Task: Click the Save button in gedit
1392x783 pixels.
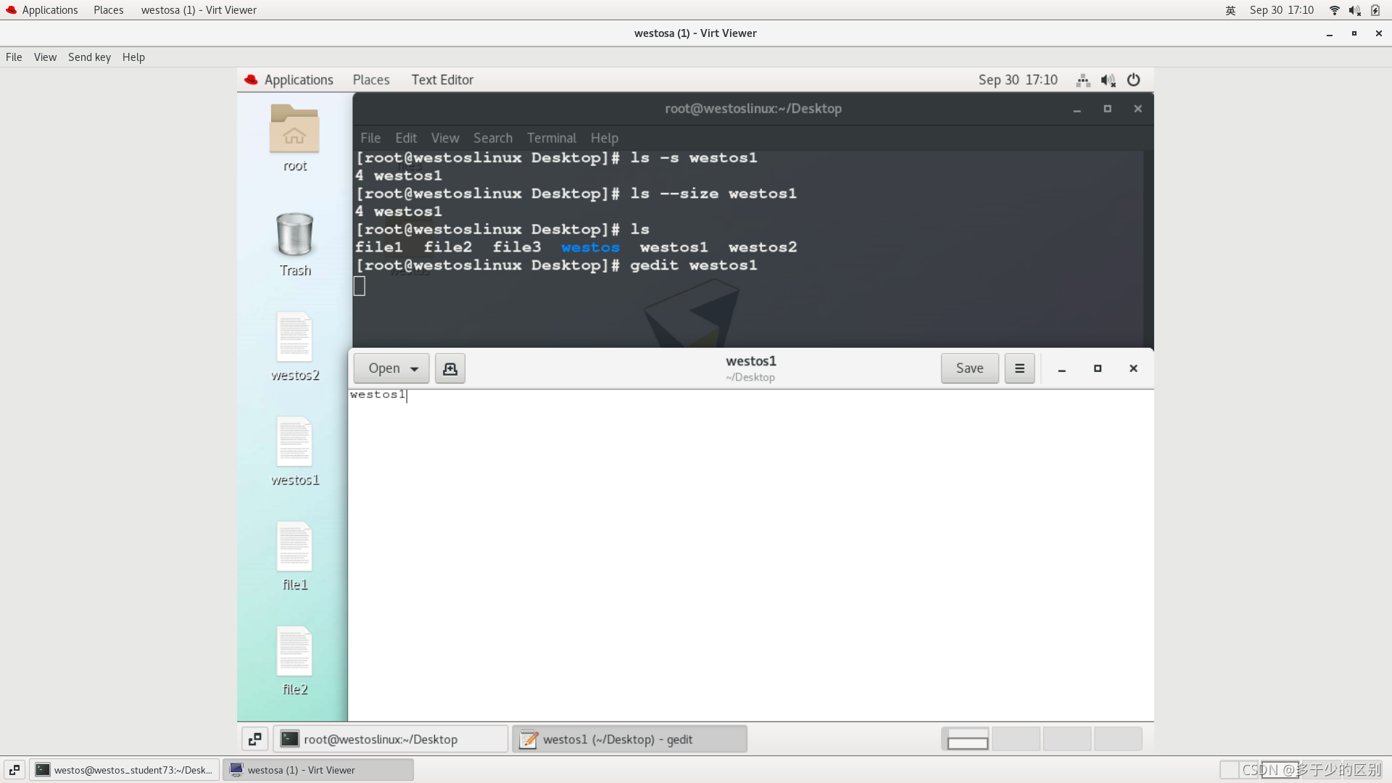Action: click(969, 368)
